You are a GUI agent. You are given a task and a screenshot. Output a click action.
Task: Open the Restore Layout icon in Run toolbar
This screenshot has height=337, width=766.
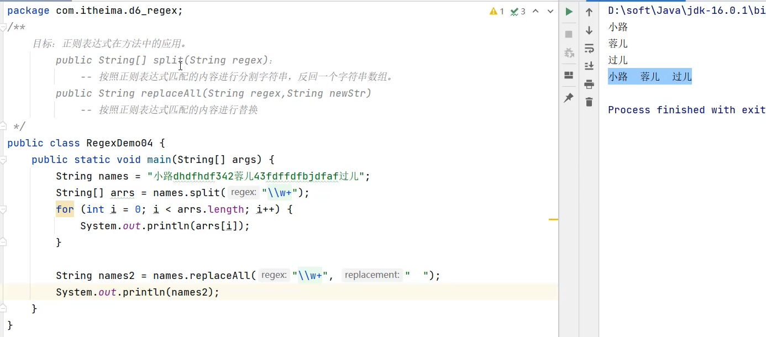click(x=569, y=76)
